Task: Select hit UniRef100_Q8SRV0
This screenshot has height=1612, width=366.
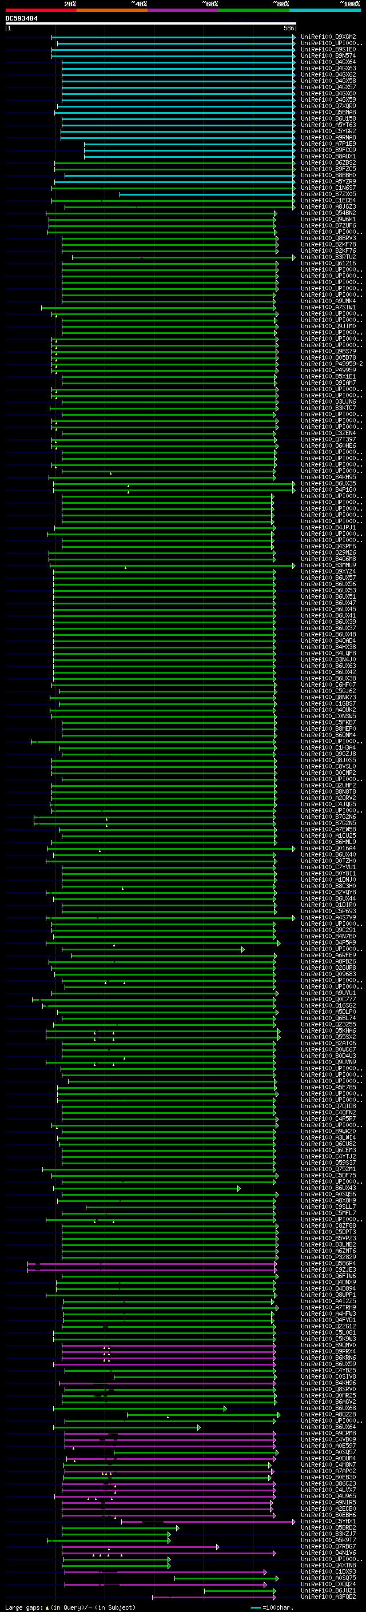Action: click(328, 1388)
